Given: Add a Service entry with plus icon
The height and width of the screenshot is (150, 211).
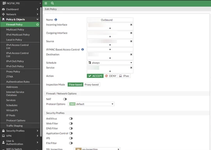Looking at the screenshot, I should click(110, 71).
